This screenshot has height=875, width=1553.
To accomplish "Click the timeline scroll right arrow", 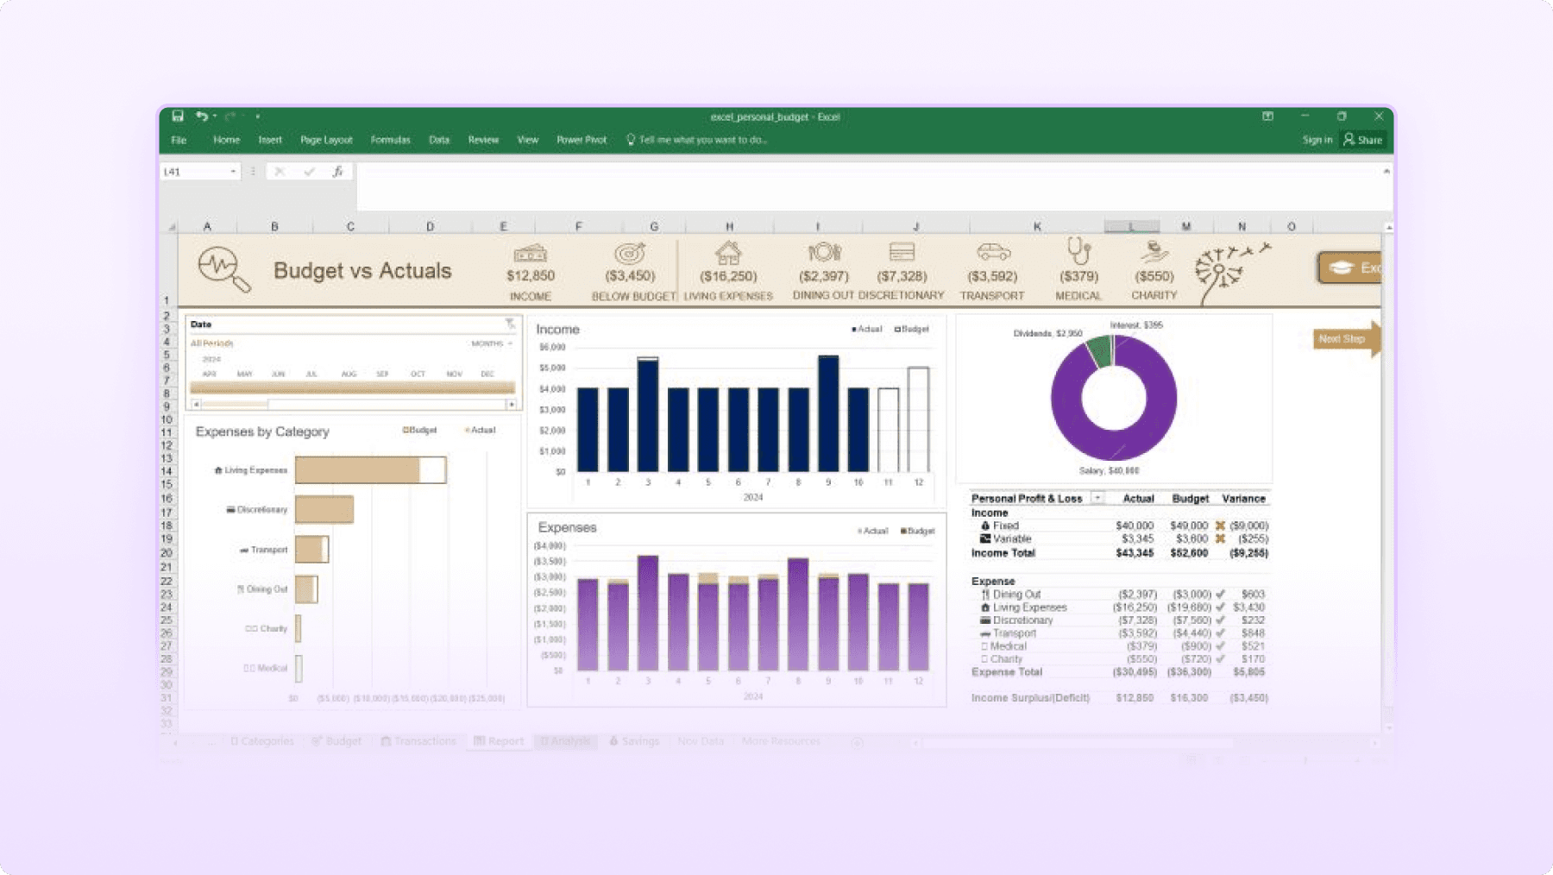I will (x=512, y=404).
